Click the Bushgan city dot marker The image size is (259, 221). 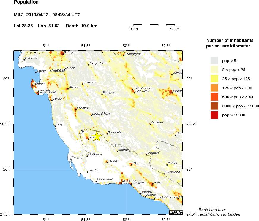pyautogui.click(x=102, y=94)
